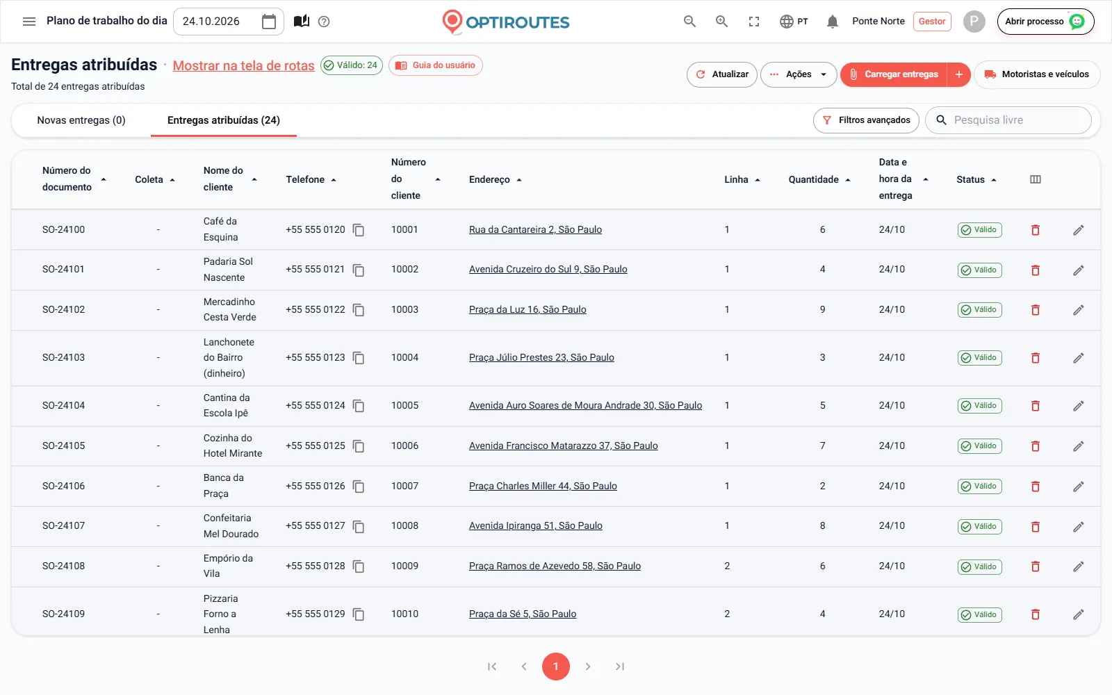Open the calendar date picker icon
Screen dimensions: 1112x695
click(269, 22)
